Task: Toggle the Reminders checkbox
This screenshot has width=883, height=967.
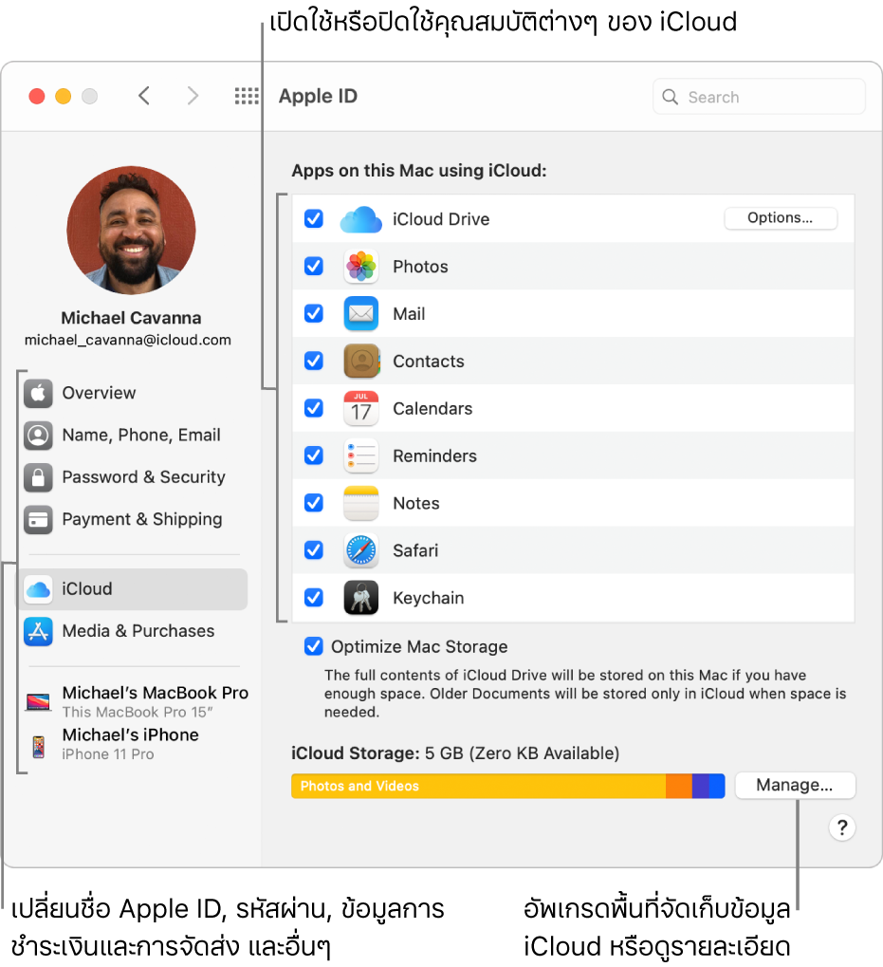Action: 314,456
